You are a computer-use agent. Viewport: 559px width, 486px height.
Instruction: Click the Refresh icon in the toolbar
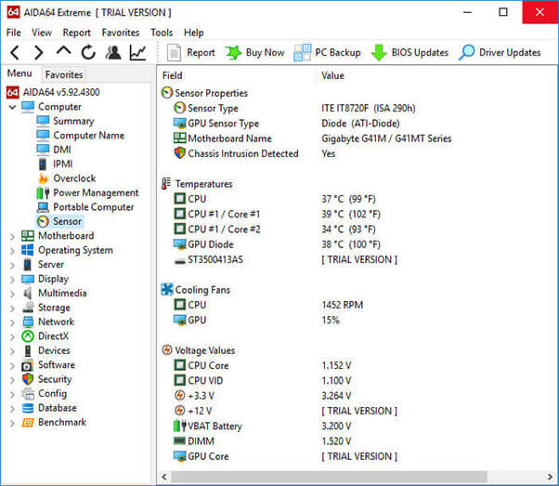[88, 52]
